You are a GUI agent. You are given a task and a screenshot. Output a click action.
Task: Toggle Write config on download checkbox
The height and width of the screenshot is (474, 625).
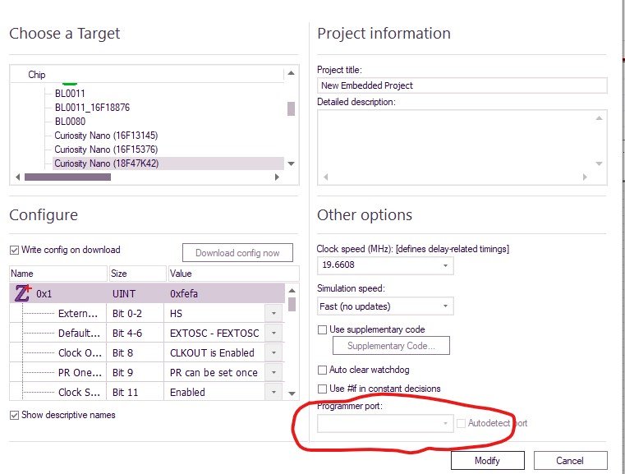(x=14, y=250)
